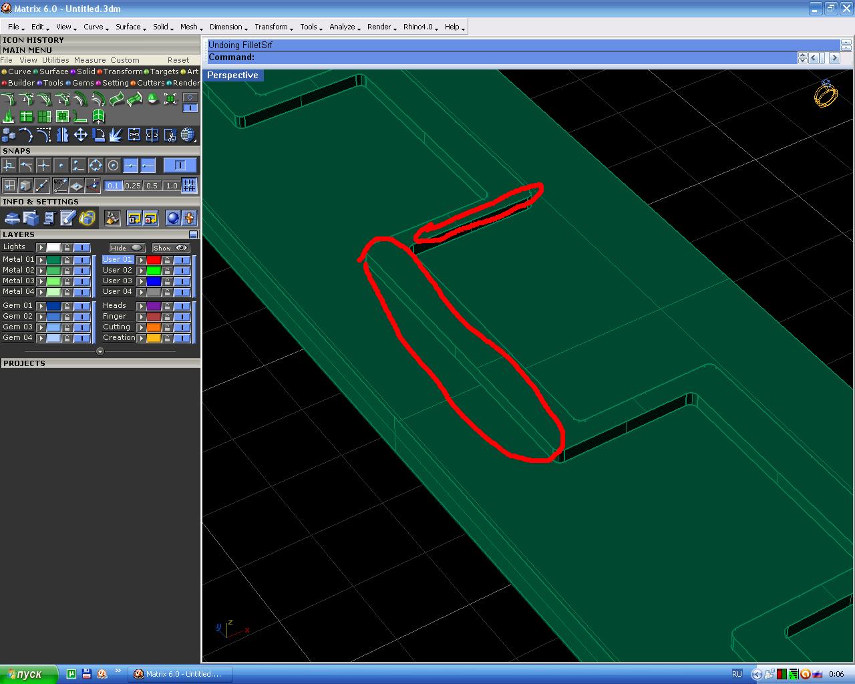855x684 pixels.
Task: Open the Transform menu in the menu bar
Action: click(271, 27)
